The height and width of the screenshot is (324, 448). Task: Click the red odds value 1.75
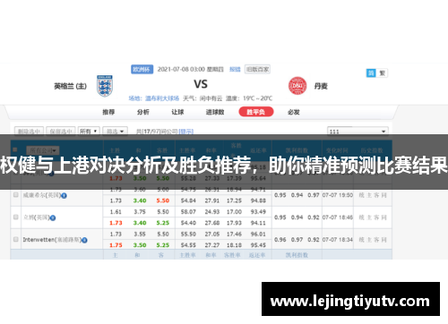(x=116, y=245)
